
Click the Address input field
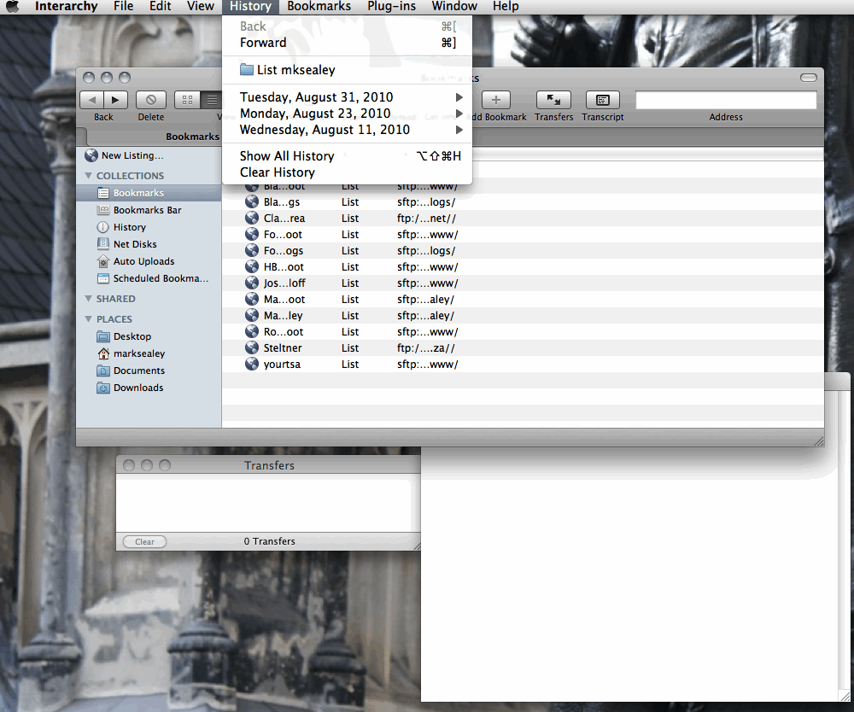(x=726, y=100)
